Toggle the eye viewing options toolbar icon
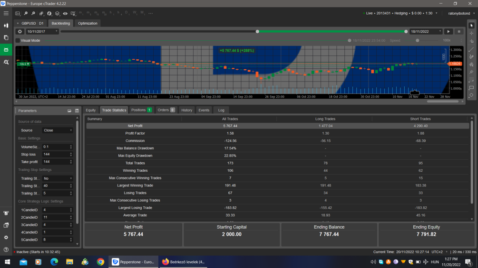Screen dimensions: 478x268 point(65,13)
